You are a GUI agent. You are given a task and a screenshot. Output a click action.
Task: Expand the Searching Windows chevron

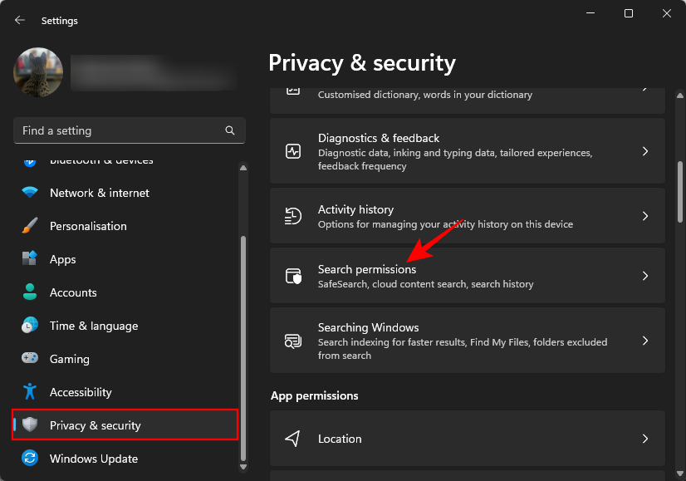pyautogui.click(x=645, y=341)
